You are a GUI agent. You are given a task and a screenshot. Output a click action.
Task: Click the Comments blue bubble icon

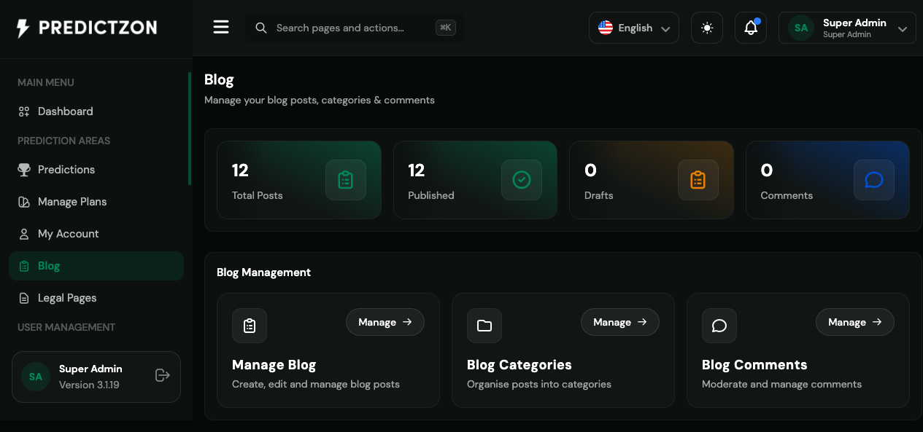(874, 180)
